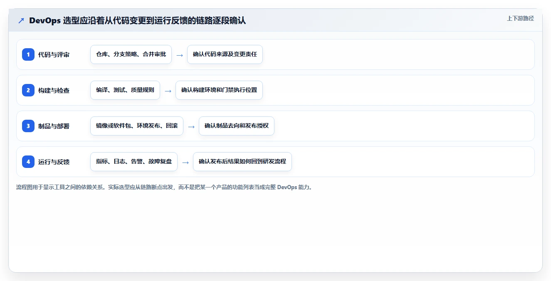
Task: Click the footnote text starting with 流程图用于显示
Action: point(164,187)
